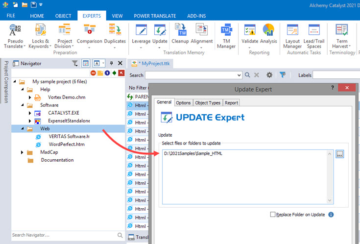
Task: Switch to Object Types tab
Action: [208, 103]
